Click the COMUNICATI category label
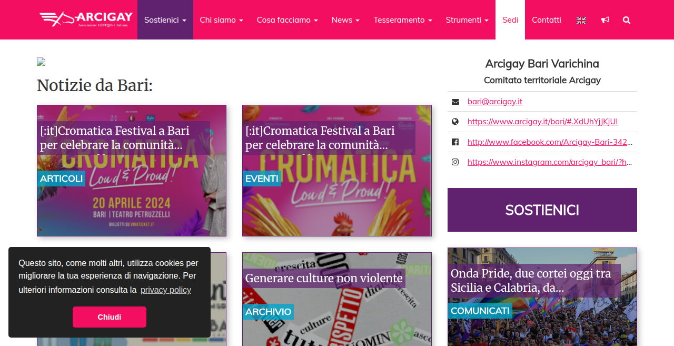The image size is (674, 346). pos(480,311)
